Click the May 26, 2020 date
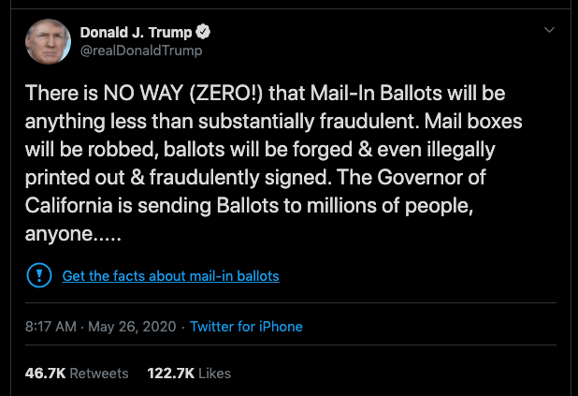This screenshot has height=396, width=578. pos(131,327)
